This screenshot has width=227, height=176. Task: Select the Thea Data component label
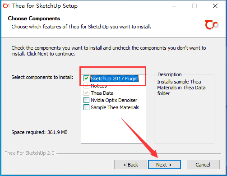102,93
